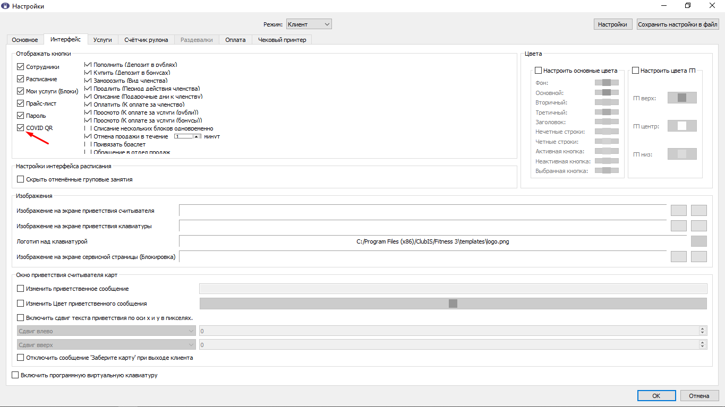The width and height of the screenshot is (725, 407).
Task: Toggle Пополнить (Депозит в рублях) checkbox
Action: (88, 65)
